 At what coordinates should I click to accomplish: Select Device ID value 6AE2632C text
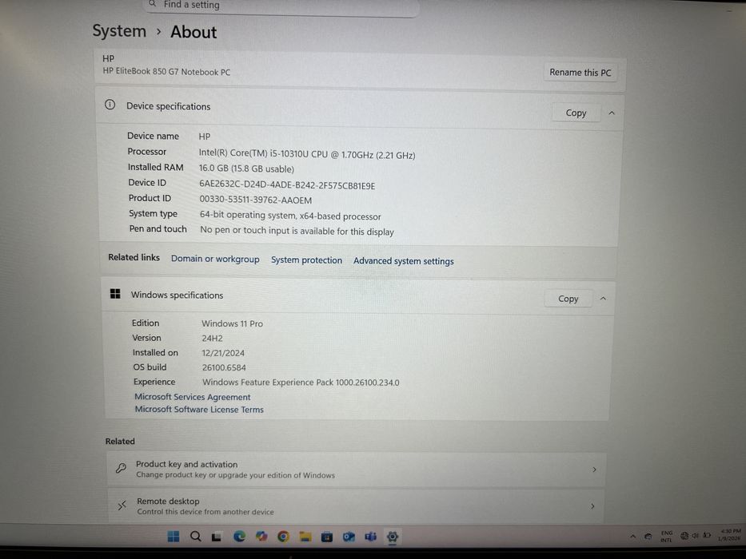287,185
